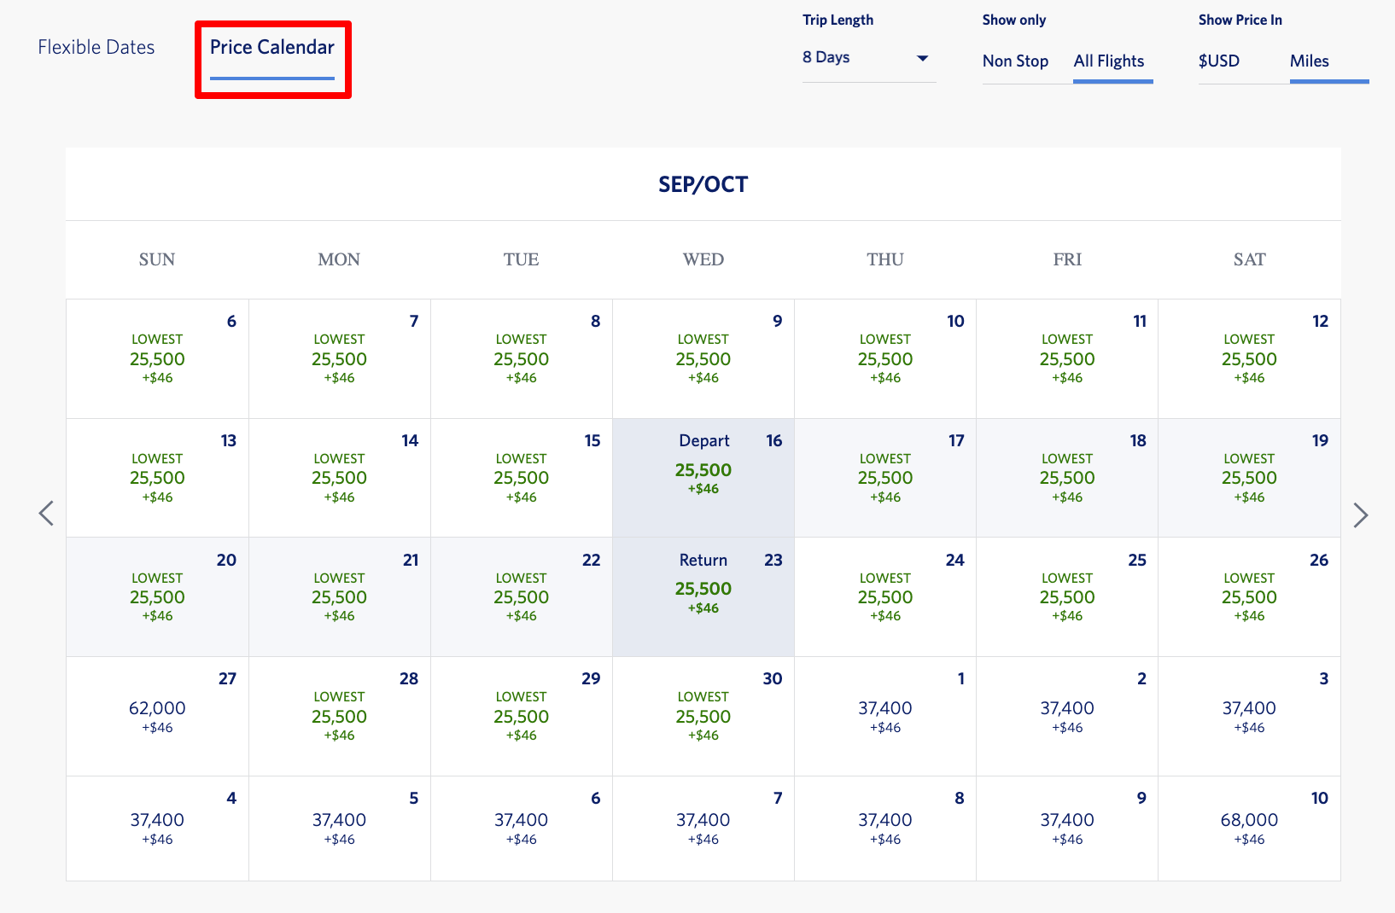Select the Depart cell on the 16th
The image size is (1395, 913).
tap(703, 478)
